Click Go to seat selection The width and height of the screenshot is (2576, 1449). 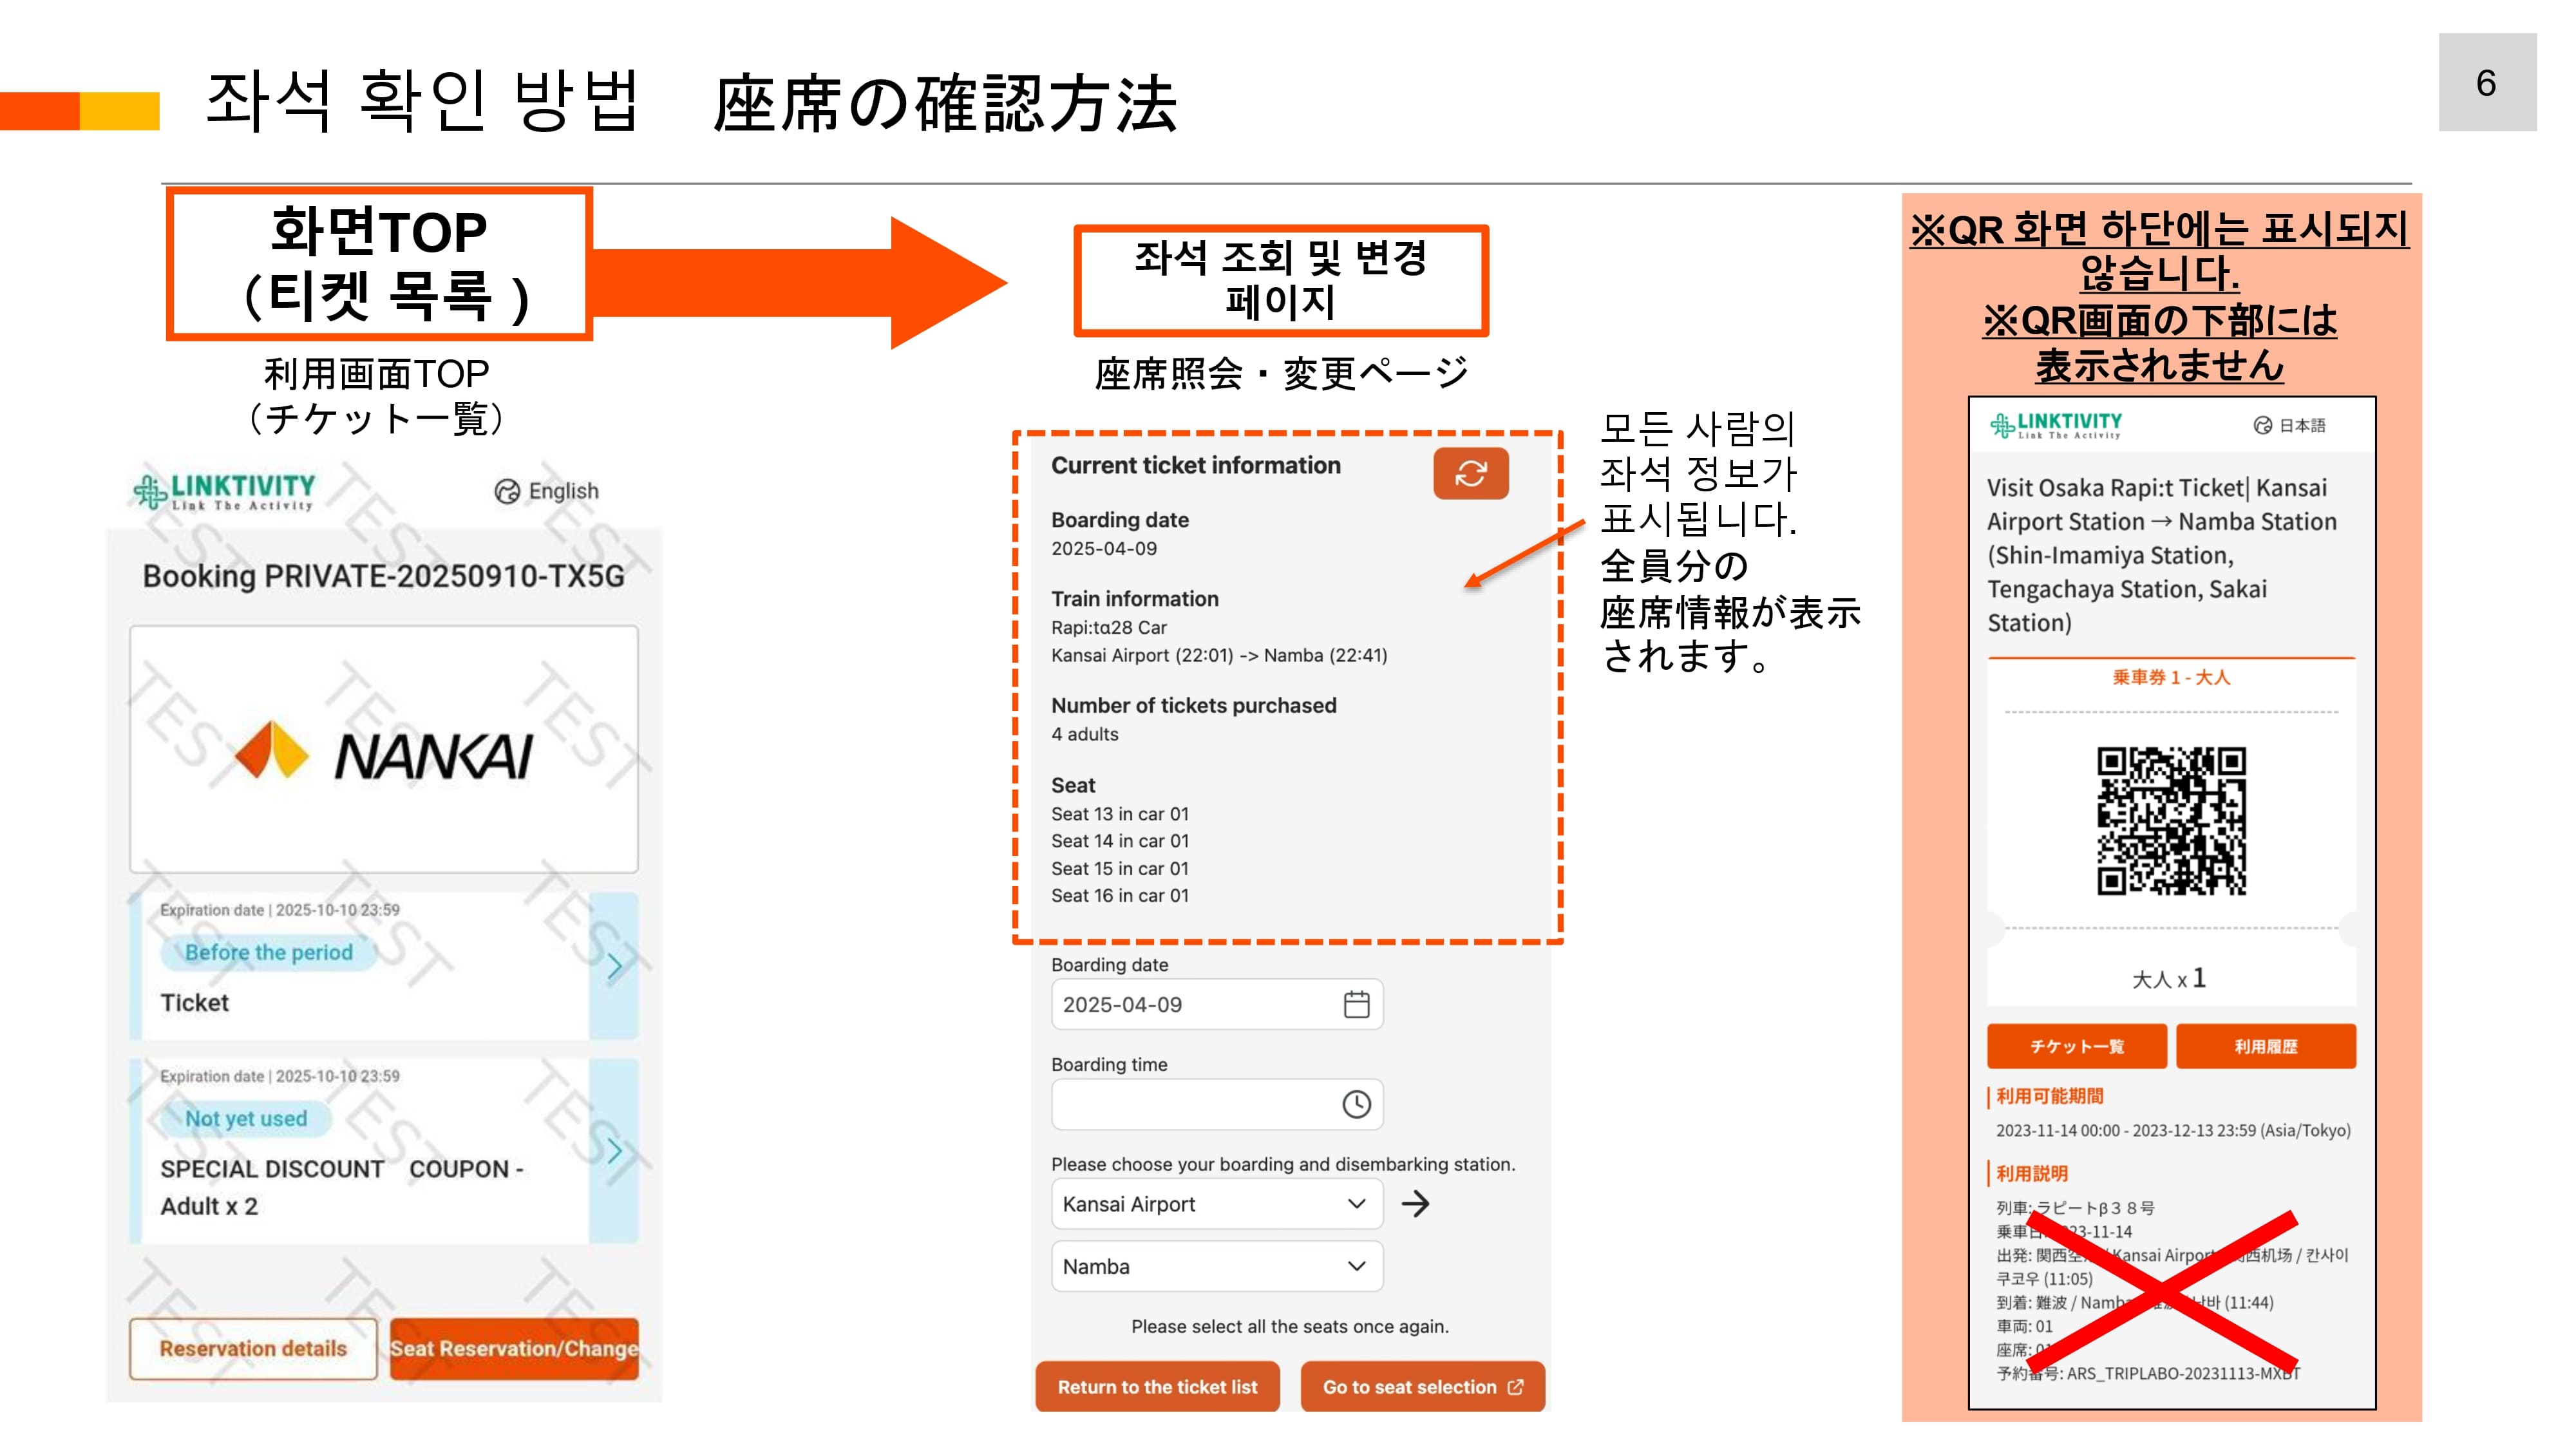[x=1422, y=1387]
